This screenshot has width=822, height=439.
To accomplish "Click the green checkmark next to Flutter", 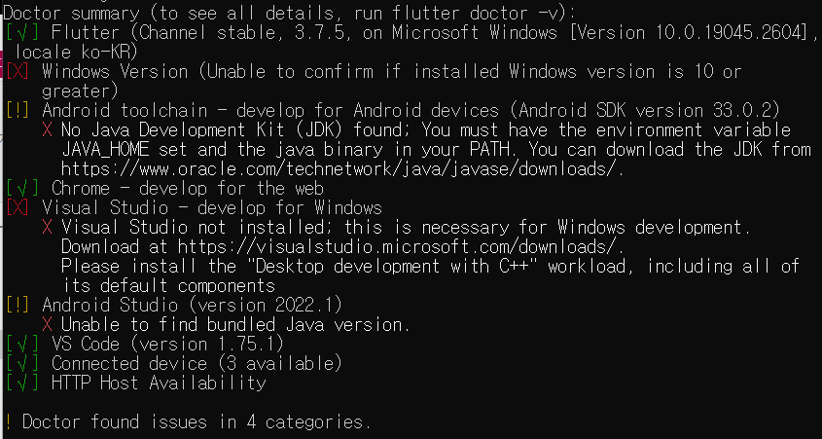I will [x=22, y=32].
